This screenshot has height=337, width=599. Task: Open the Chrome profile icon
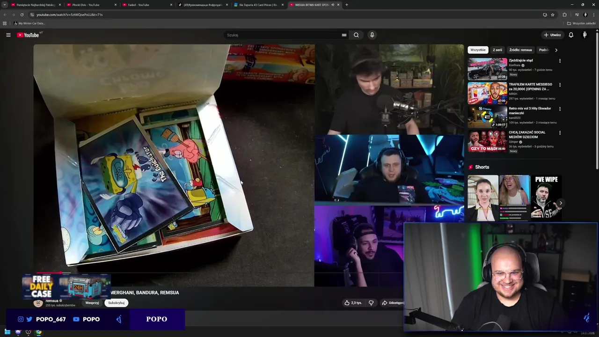coord(585,15)
